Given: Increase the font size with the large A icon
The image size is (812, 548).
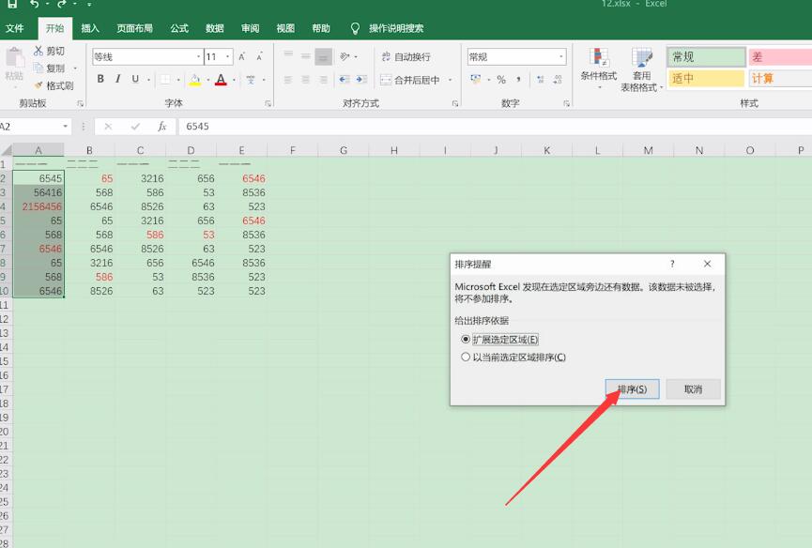Looking at the screenshot, I should [x=242, y=57].
